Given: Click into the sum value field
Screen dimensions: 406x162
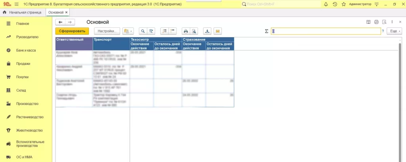Looking at the screenshot, I should click(x=326, y=31).
